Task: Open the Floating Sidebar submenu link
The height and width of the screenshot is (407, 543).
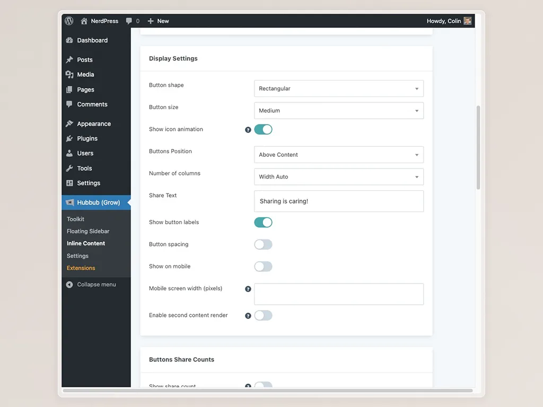Action: coord(88,231)
